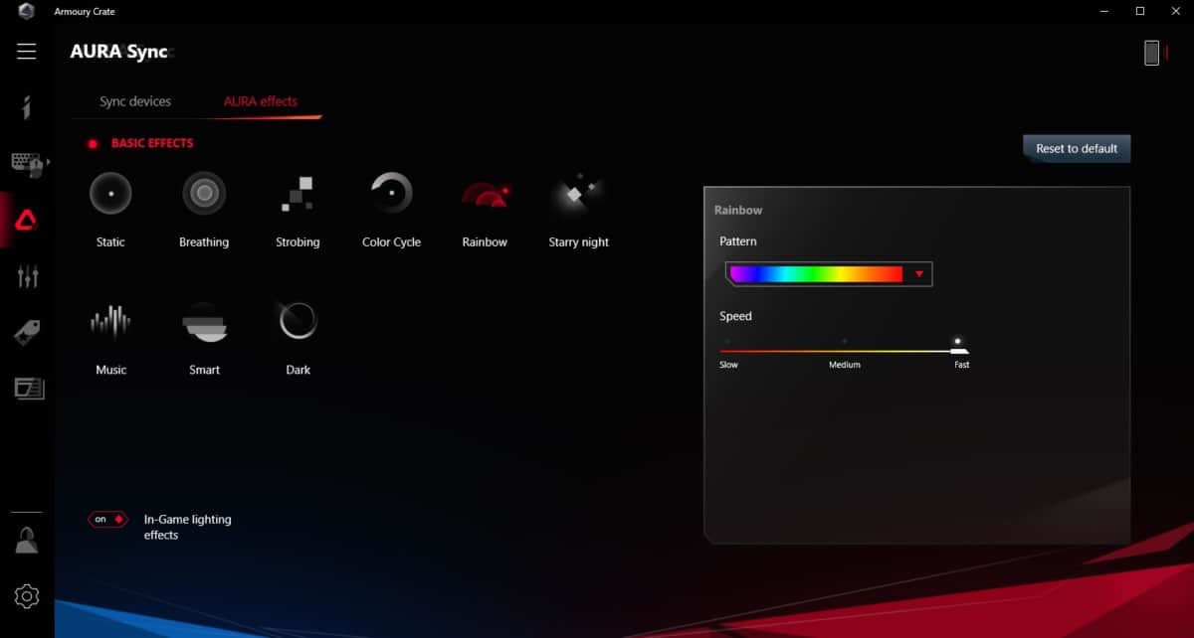Select the Starry night effect
This screenshot has height=638, width=1194.
(x=578, y=194)
